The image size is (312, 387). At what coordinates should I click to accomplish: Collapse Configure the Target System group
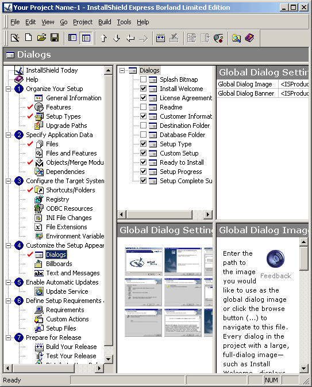point(9,181)
